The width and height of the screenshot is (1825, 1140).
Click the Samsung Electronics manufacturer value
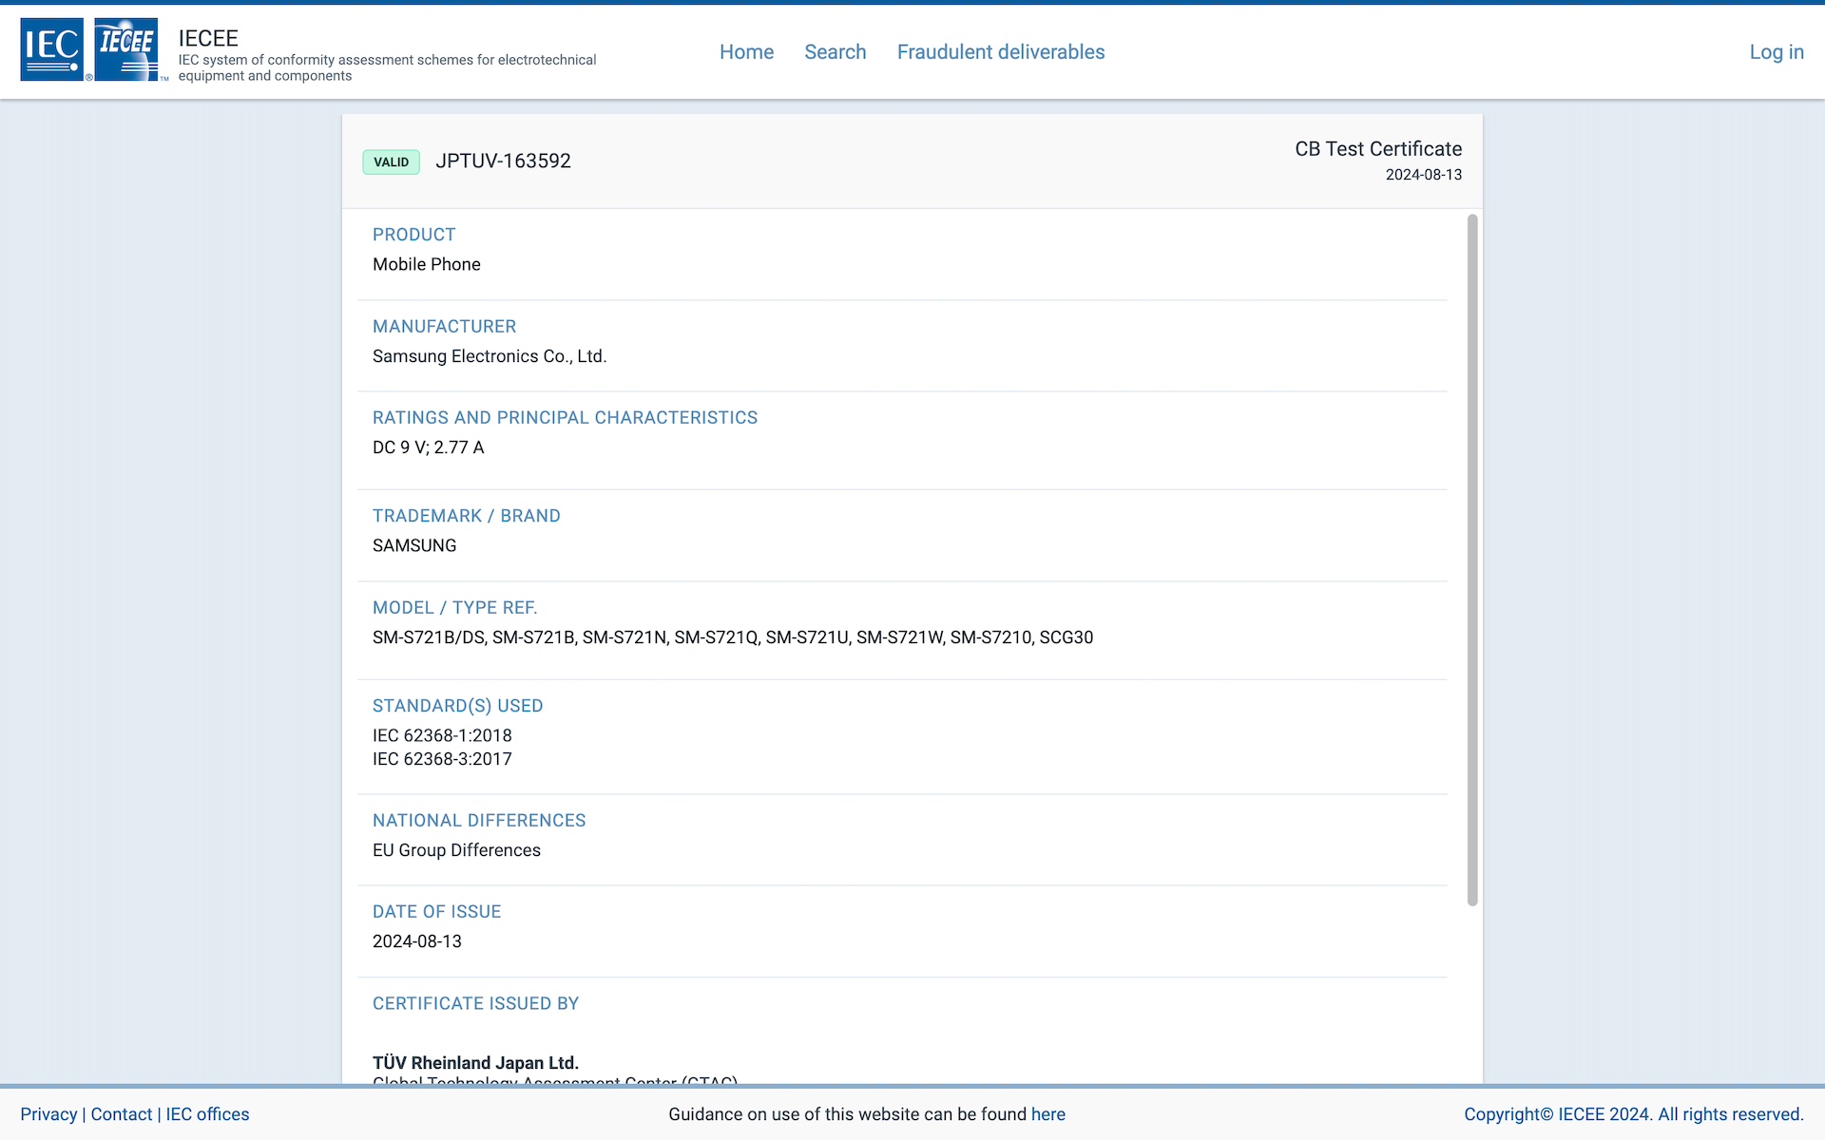coord(489,356)
